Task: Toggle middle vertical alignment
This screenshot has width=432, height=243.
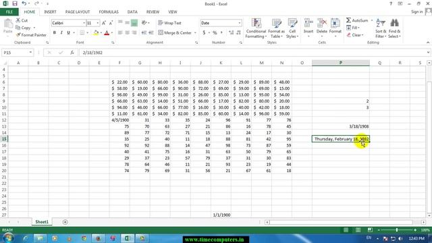Action: [128, 23]
